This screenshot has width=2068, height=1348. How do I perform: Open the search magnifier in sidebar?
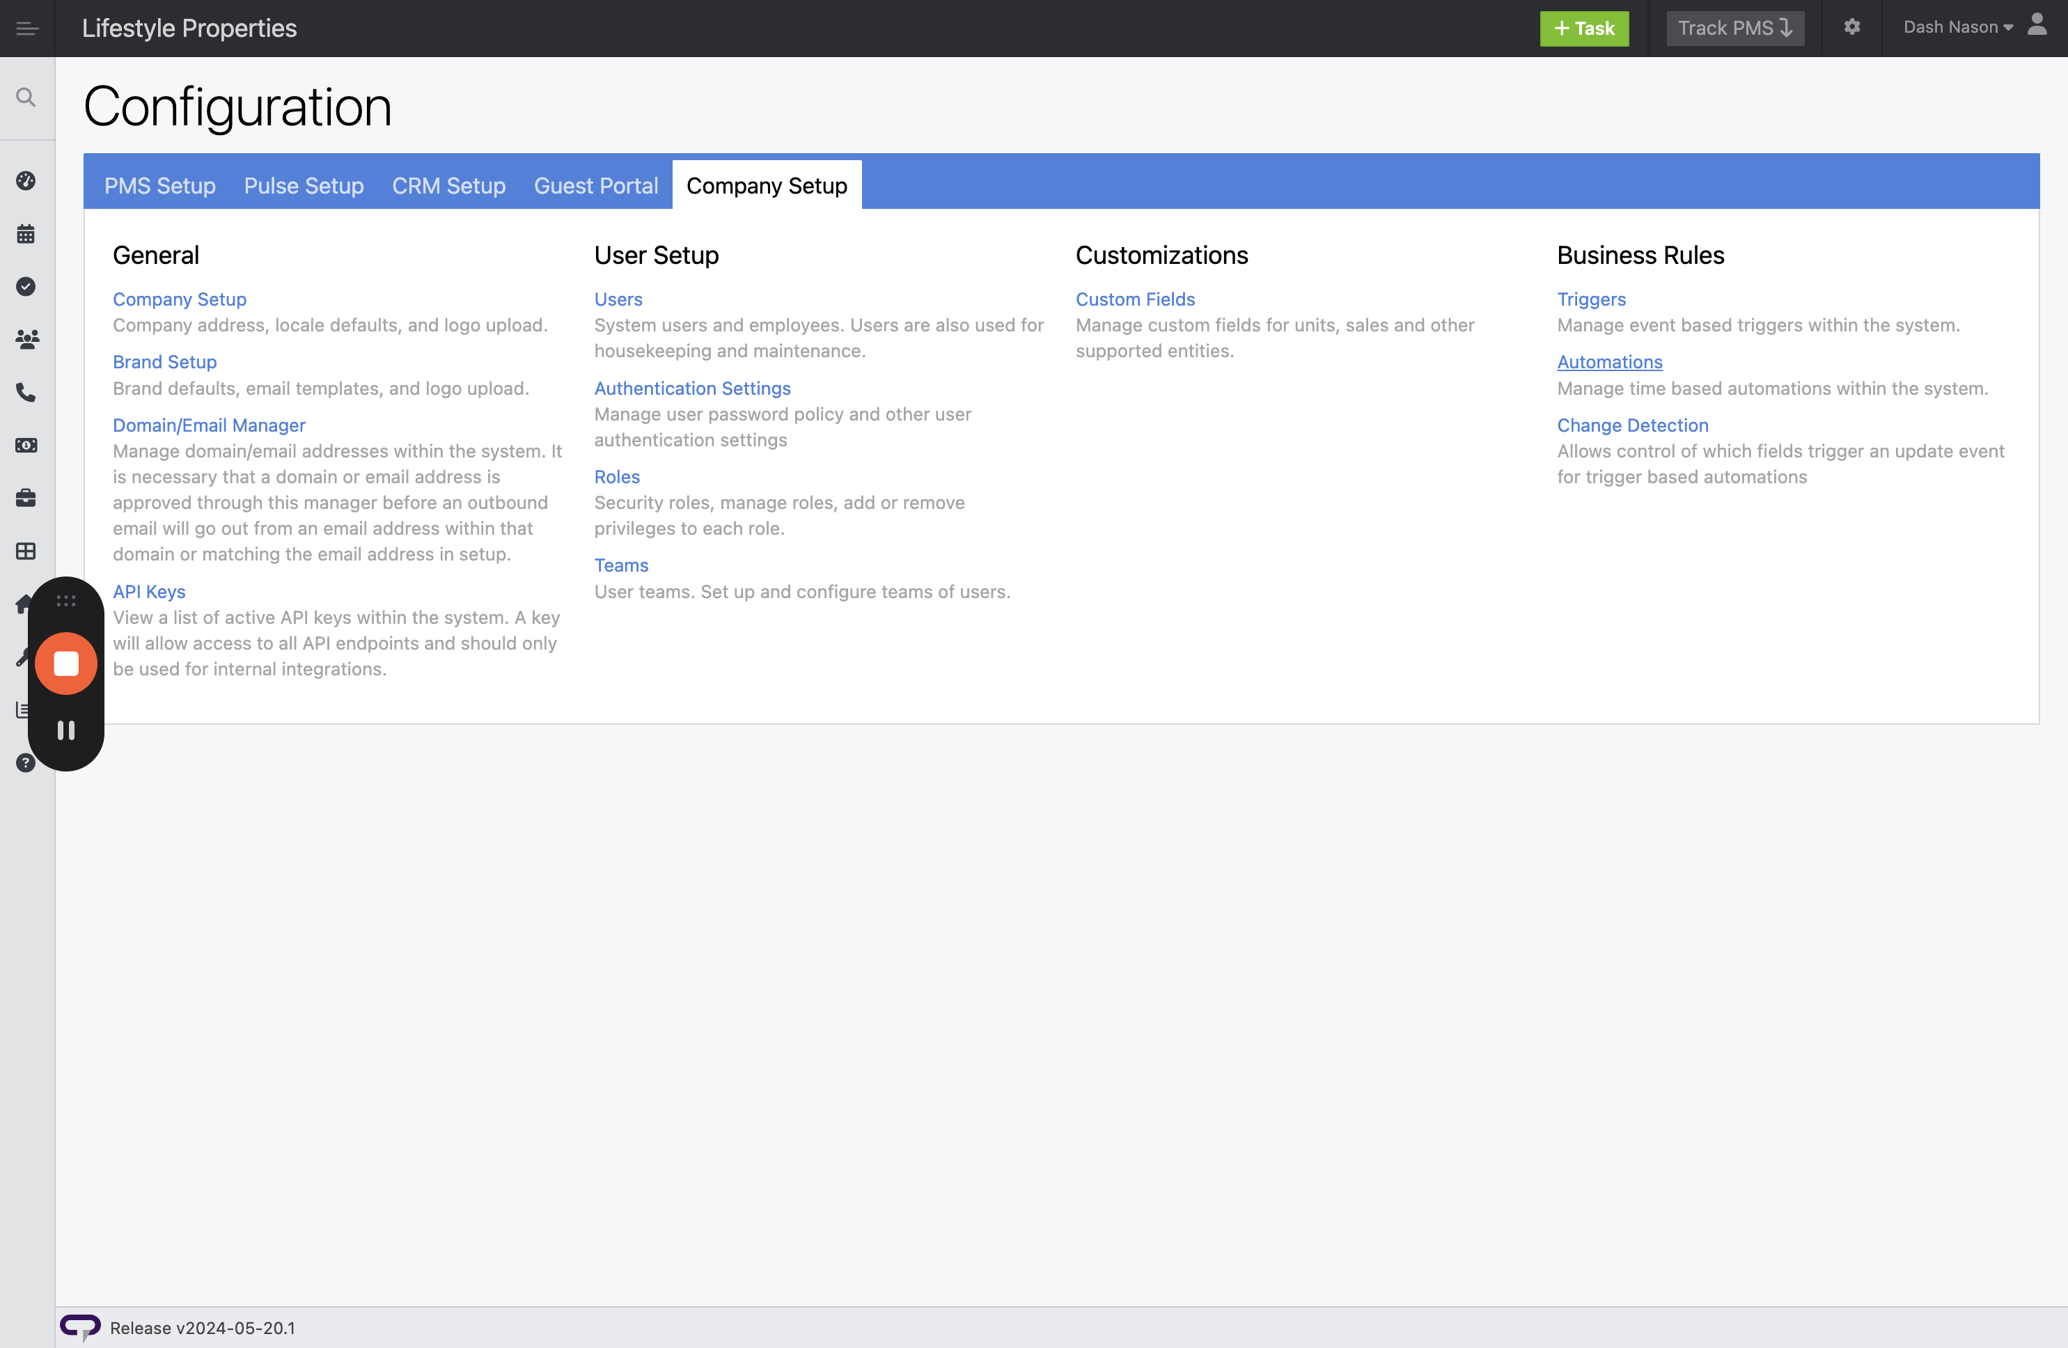pos(26,97)
